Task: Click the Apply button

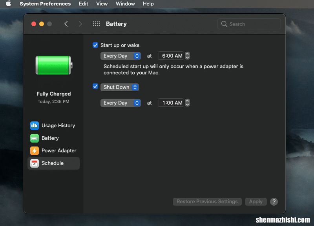Action: [x=256, y=202]
